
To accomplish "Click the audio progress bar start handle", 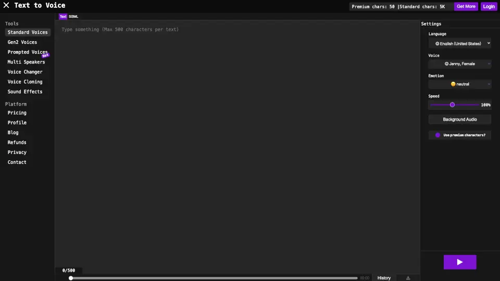I will [71, 278].
